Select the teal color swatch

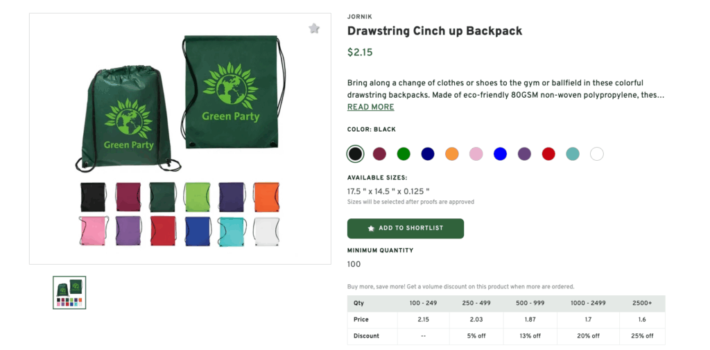pyautogui.click(x=573, y=154)
